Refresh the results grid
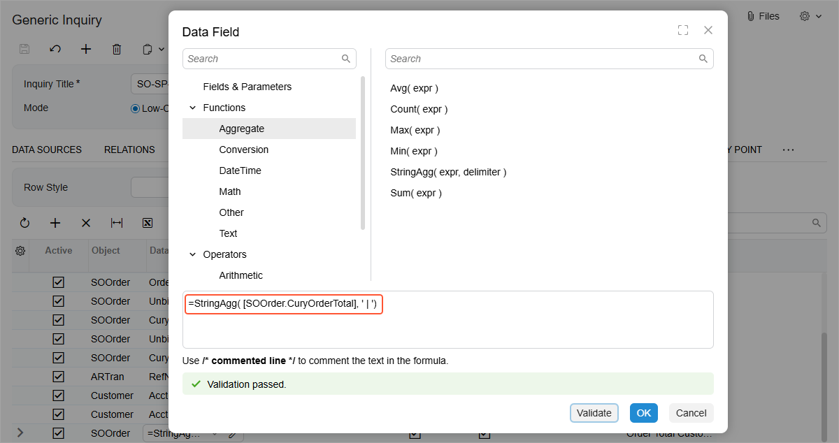The image size is (839, 443). pos(24,223)
